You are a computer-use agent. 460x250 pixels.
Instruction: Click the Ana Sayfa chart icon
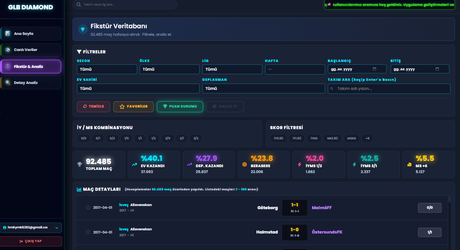point(8,33)
